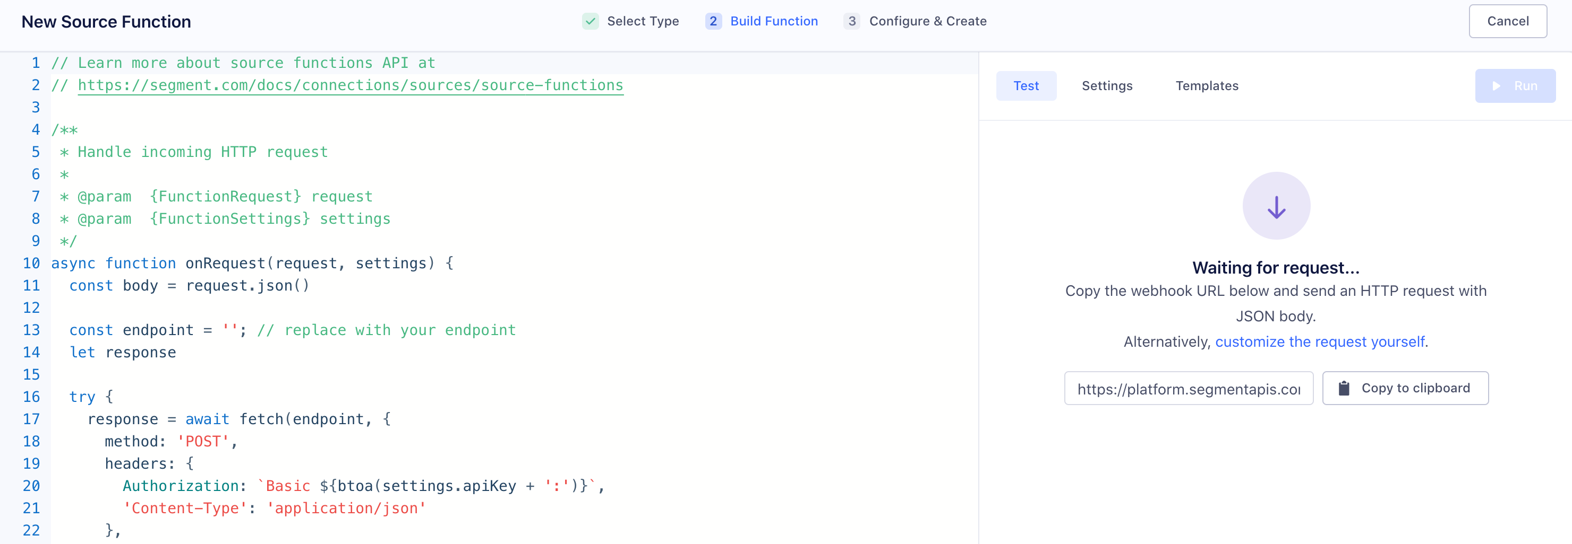Click the Run button

[x=1515, y=86]
